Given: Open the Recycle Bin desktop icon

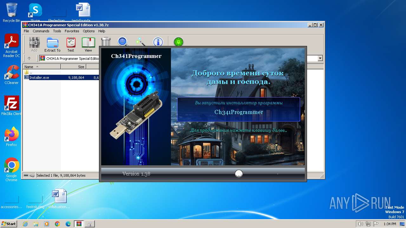Looking at the screenshot, I should (x=11, y=13).
